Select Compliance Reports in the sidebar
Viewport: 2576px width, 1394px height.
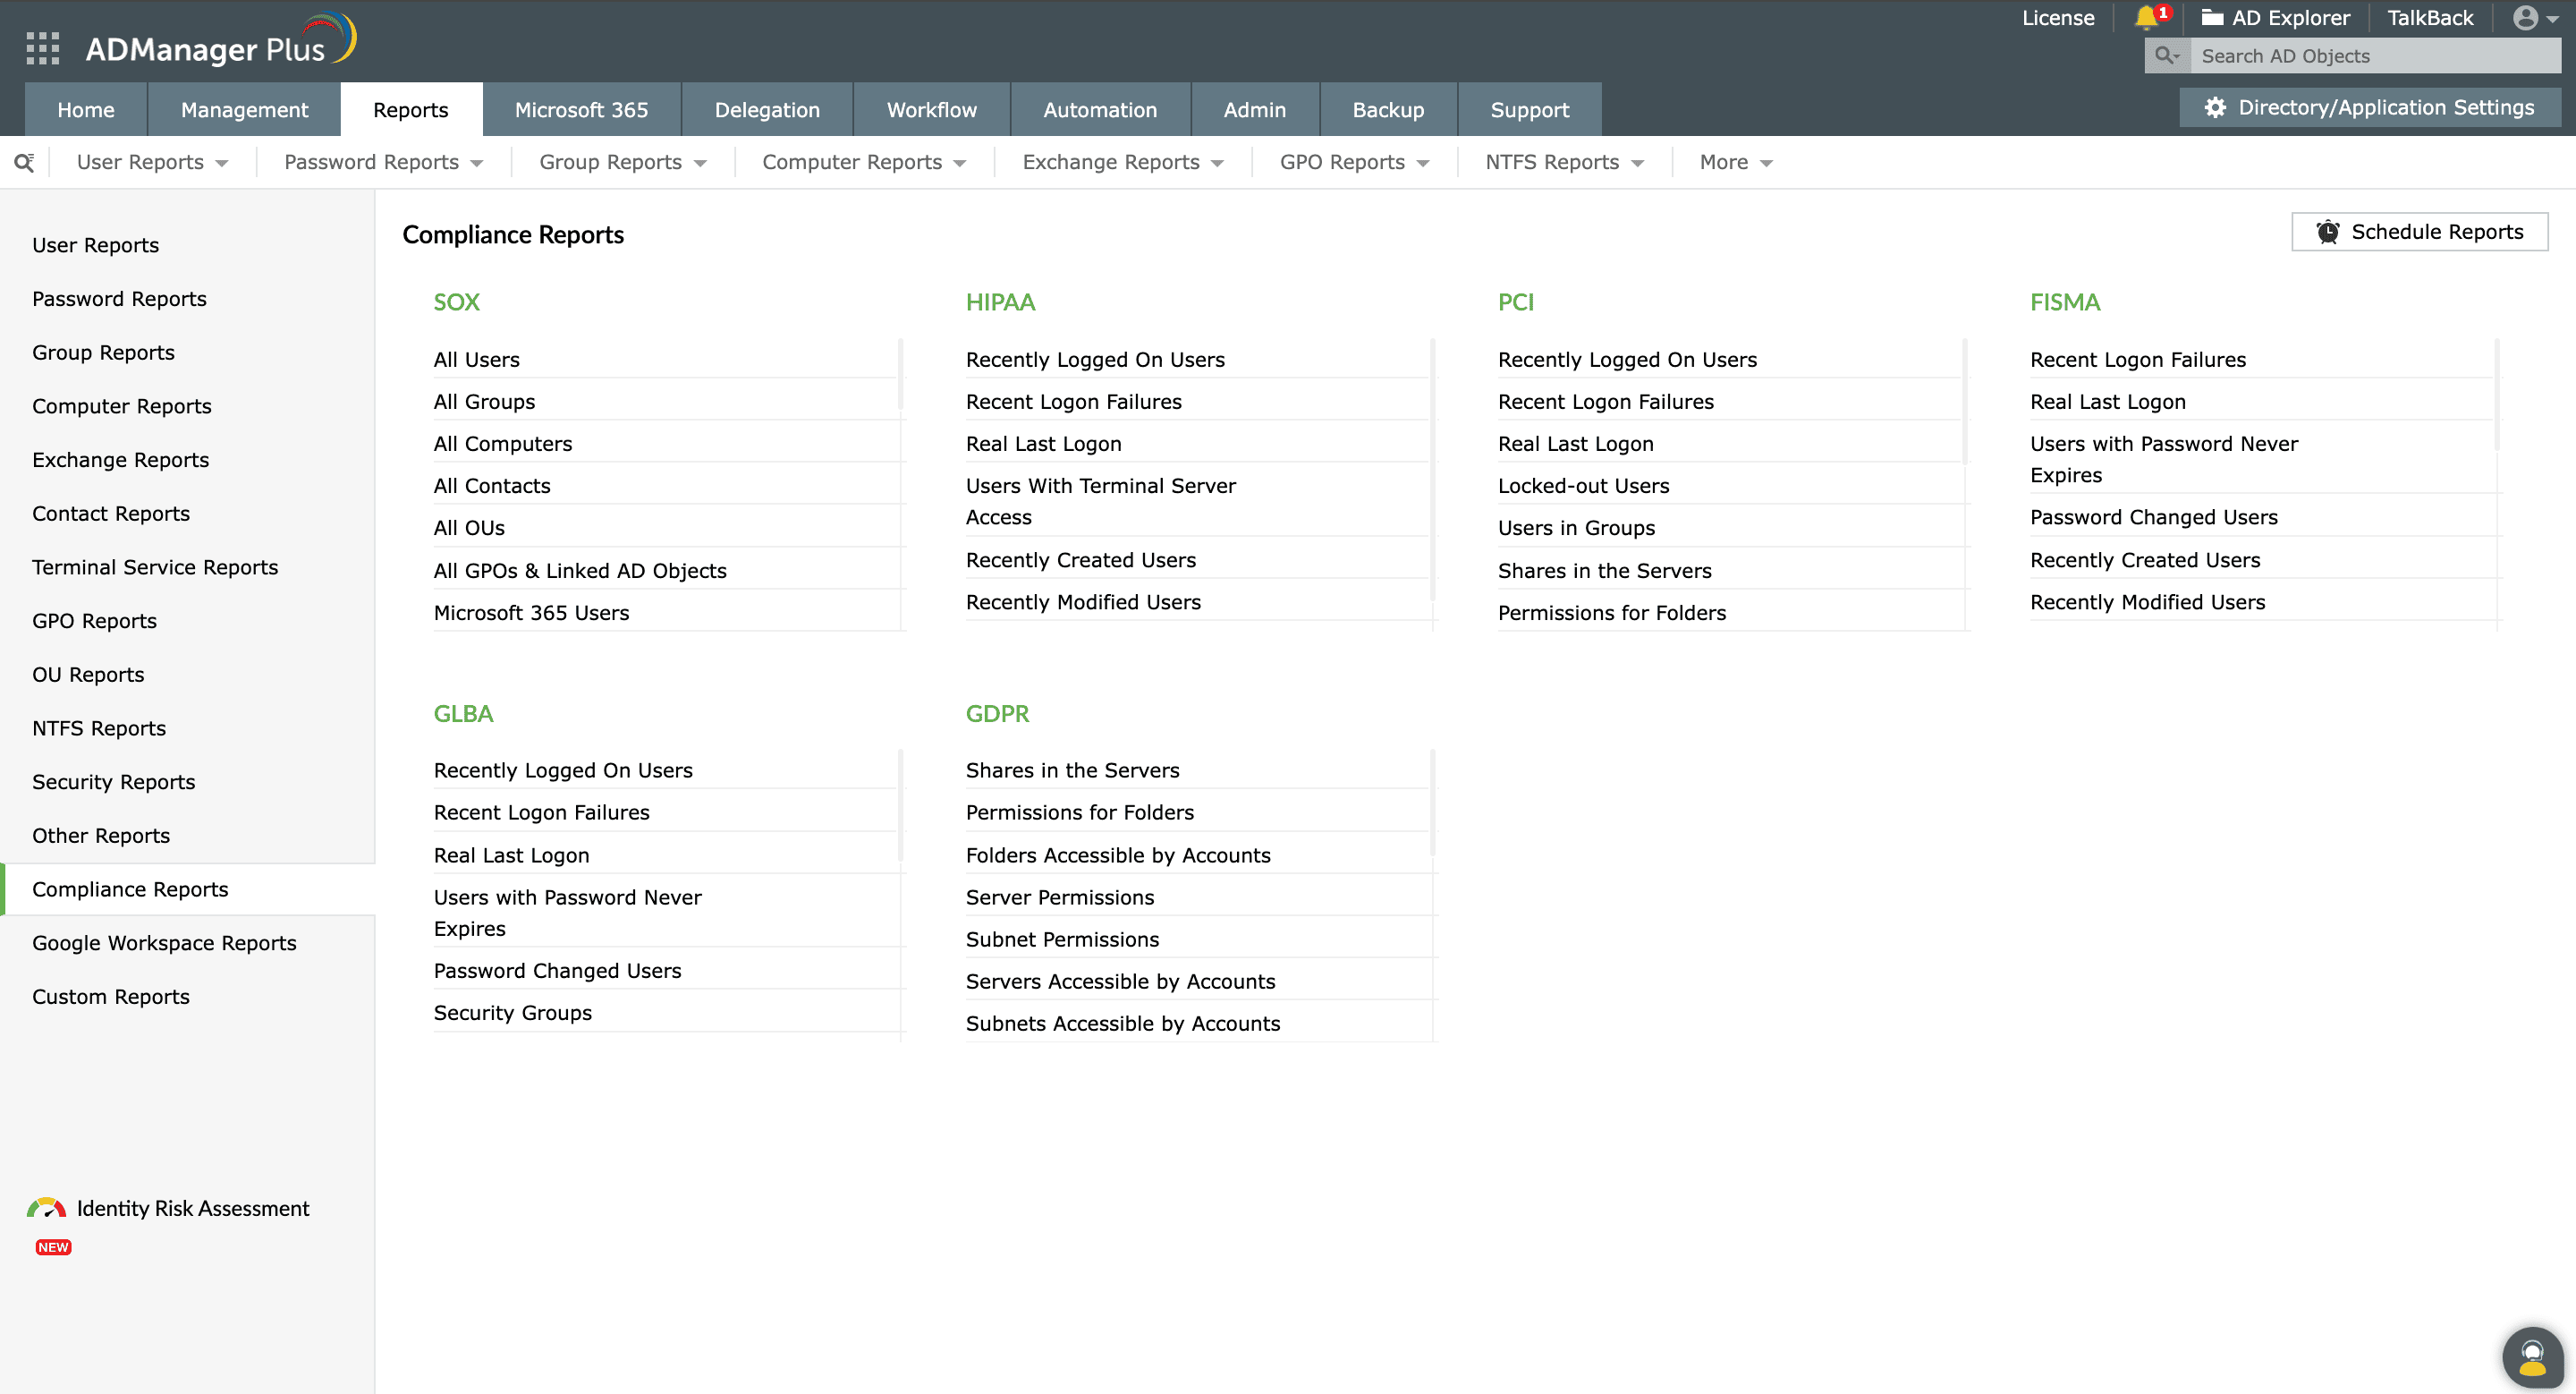tap(129, 888)
